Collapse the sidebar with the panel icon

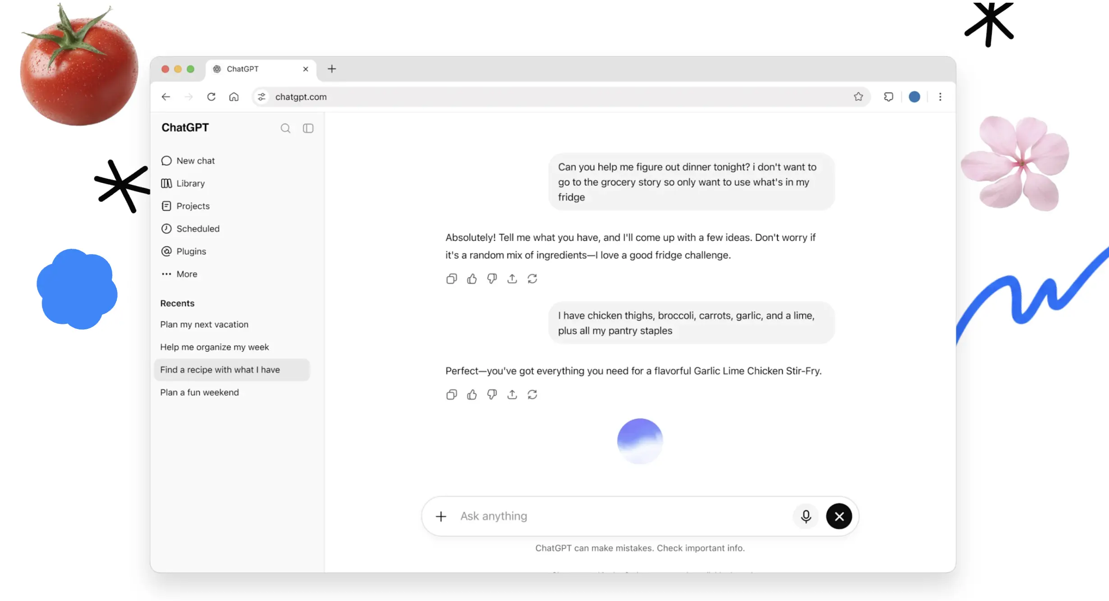(x=308, y=128)
